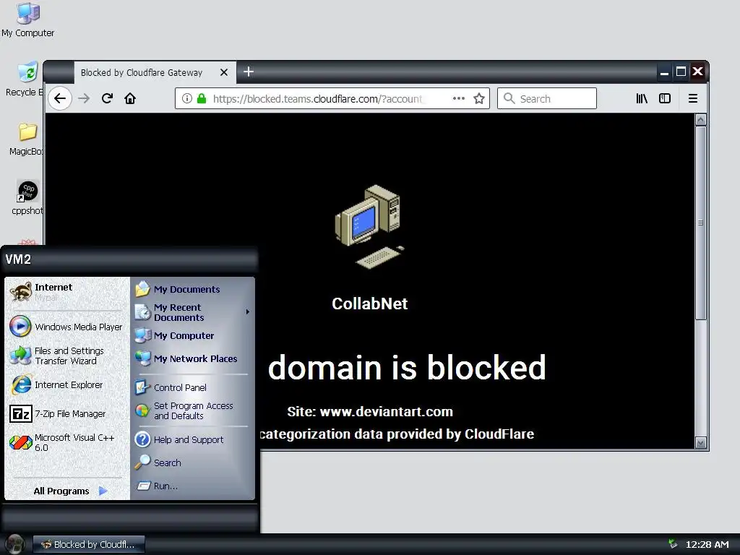Open Set Program Access and Defaults

pyautogui.click(x=192, y=410)
